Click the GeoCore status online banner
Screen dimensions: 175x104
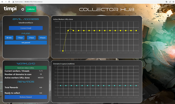[26, 68]
